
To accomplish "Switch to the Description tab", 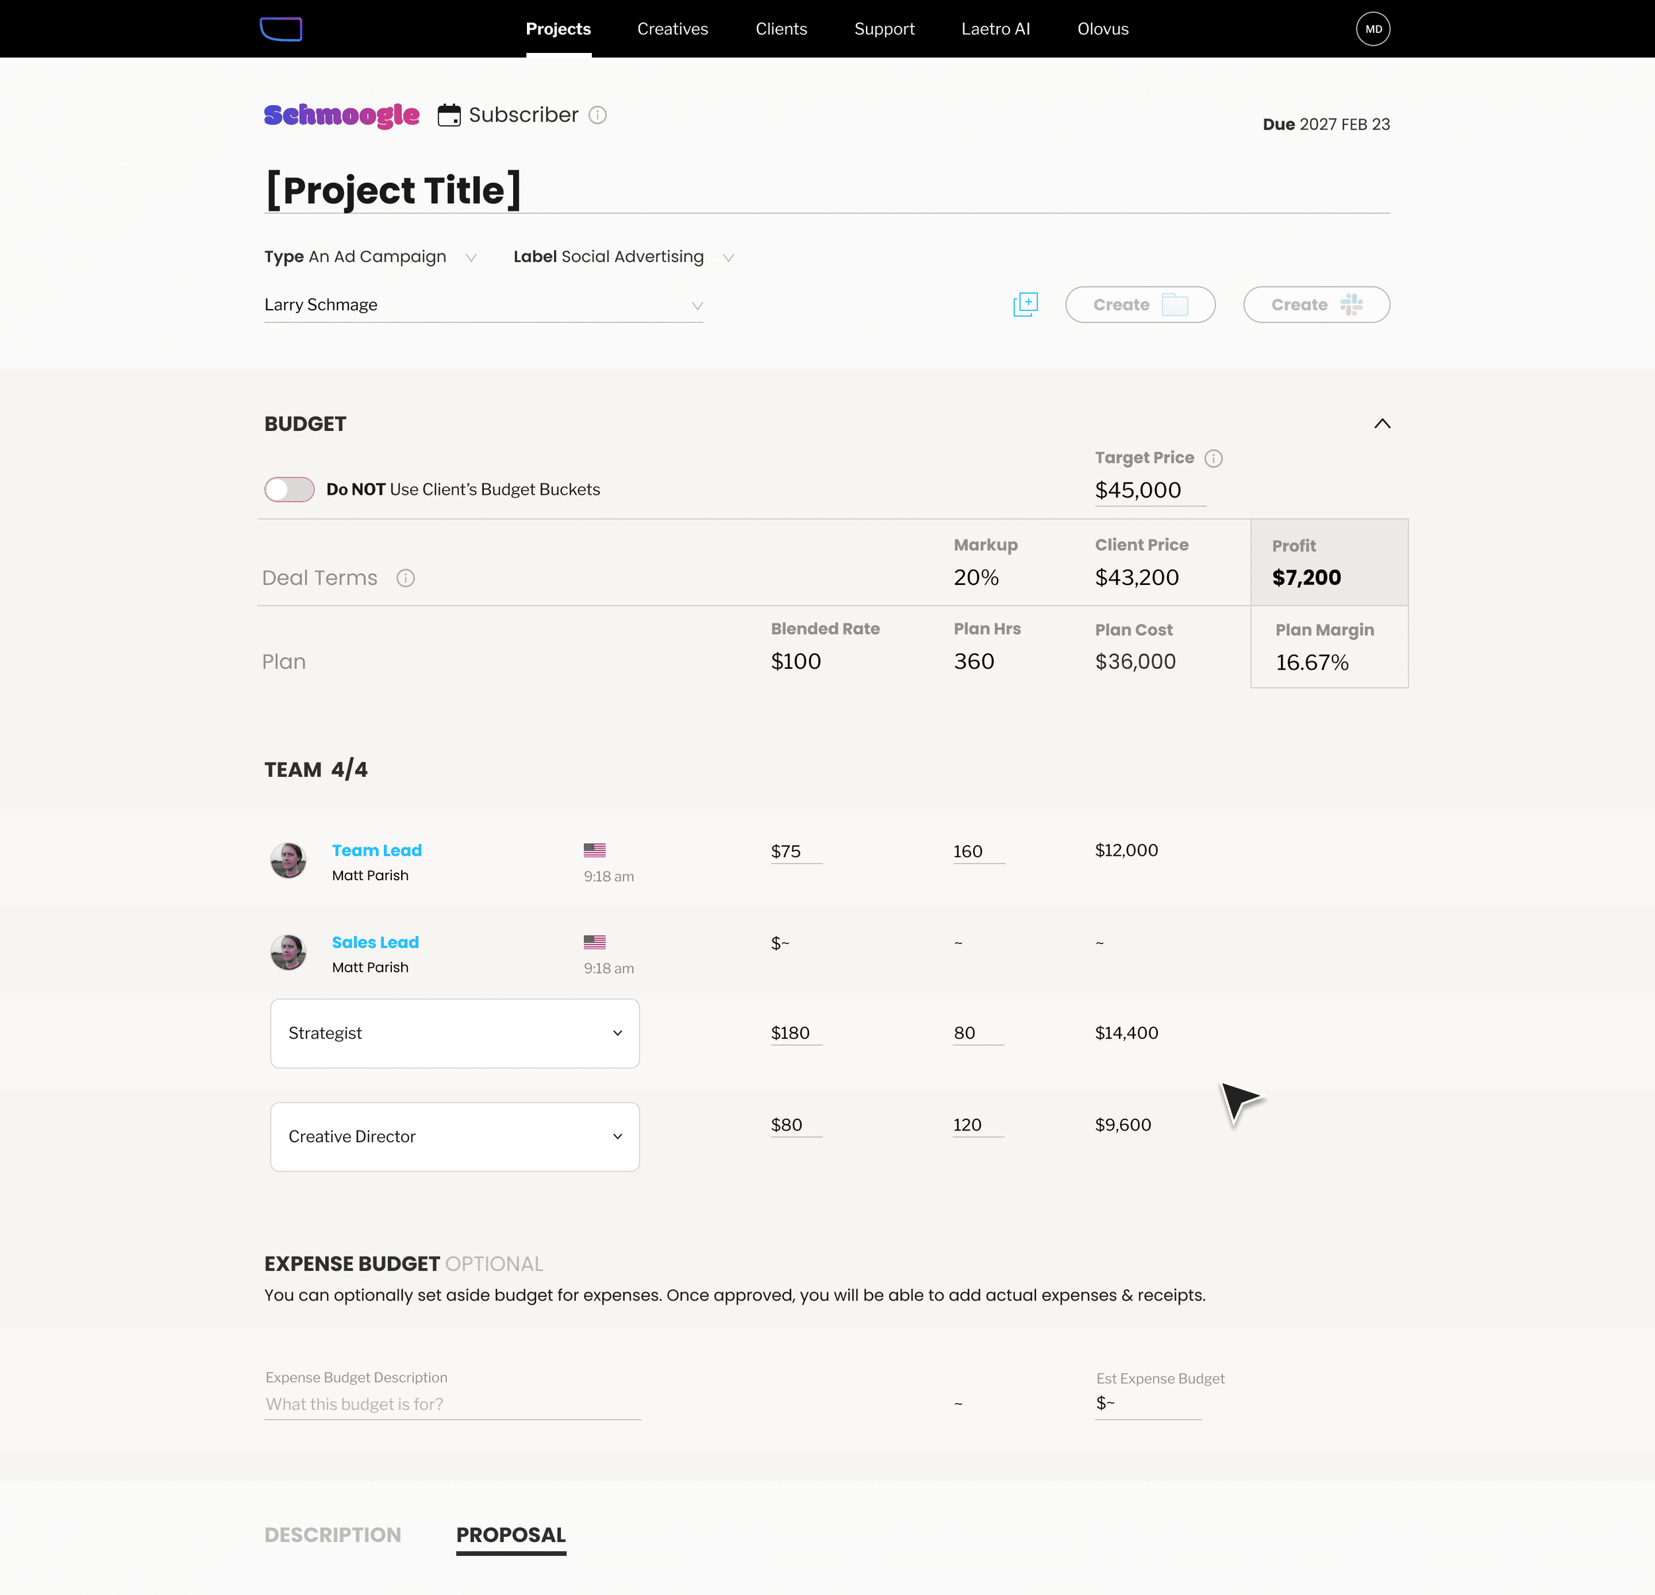I will tap(333, 1534).
